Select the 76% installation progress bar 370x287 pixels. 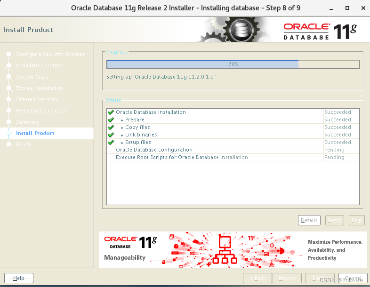tap(233, 64)
